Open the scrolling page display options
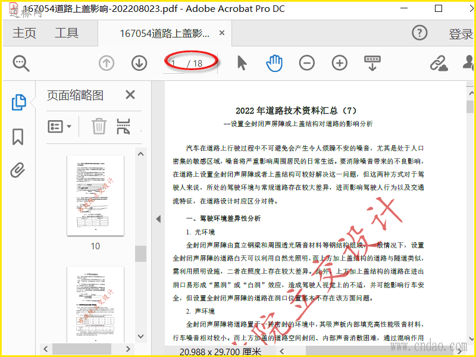This screenshot has height=357, width=476. coord(372,63)
